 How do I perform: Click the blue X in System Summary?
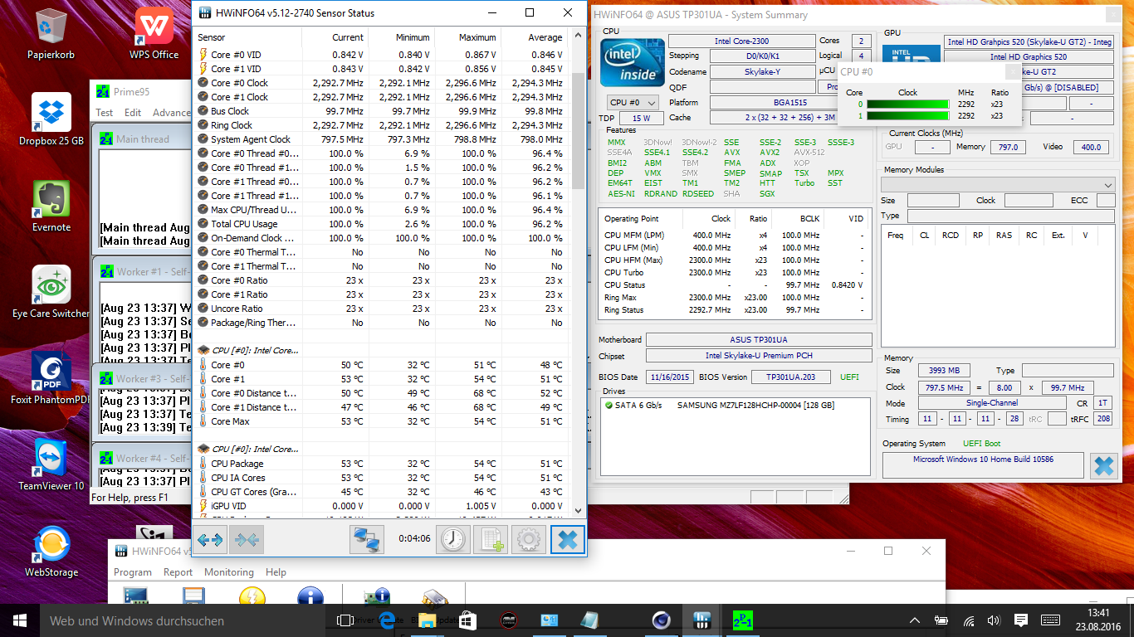tap(1103, 466)
